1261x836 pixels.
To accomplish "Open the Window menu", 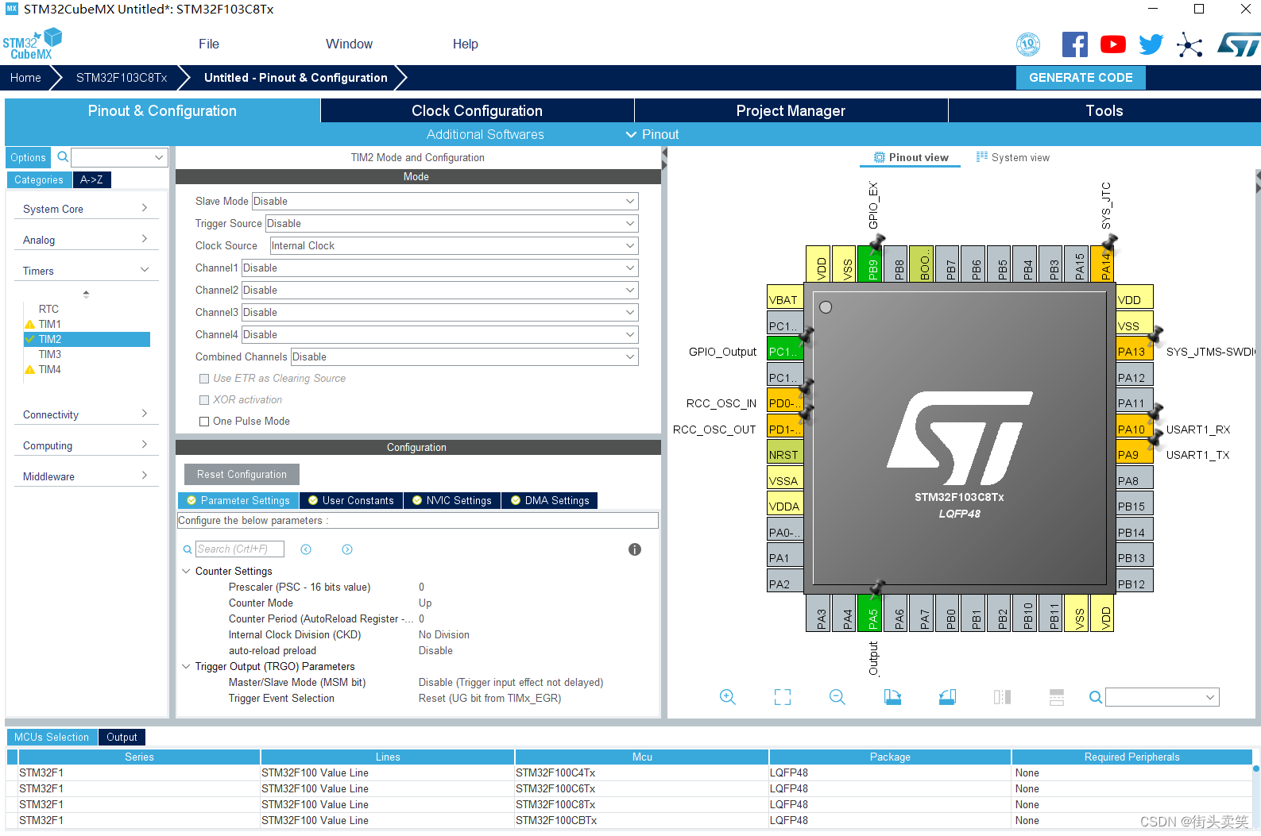I will click(x=349, y=44).
